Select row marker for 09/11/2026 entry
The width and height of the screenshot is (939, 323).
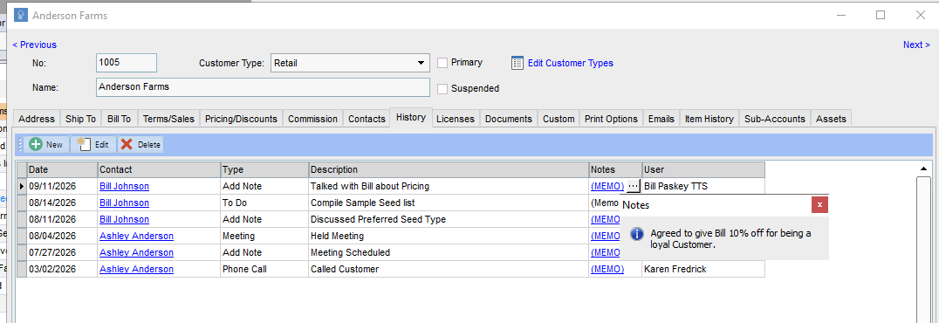pyautogui.click(x=22, y=186)
